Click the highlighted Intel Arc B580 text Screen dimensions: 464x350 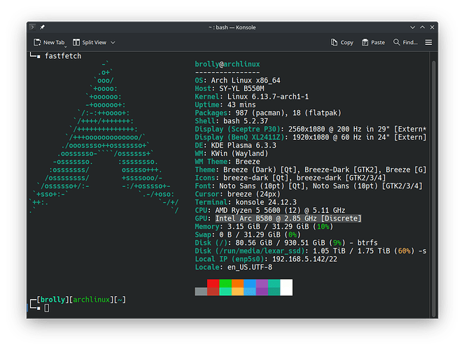pos(288,218)
